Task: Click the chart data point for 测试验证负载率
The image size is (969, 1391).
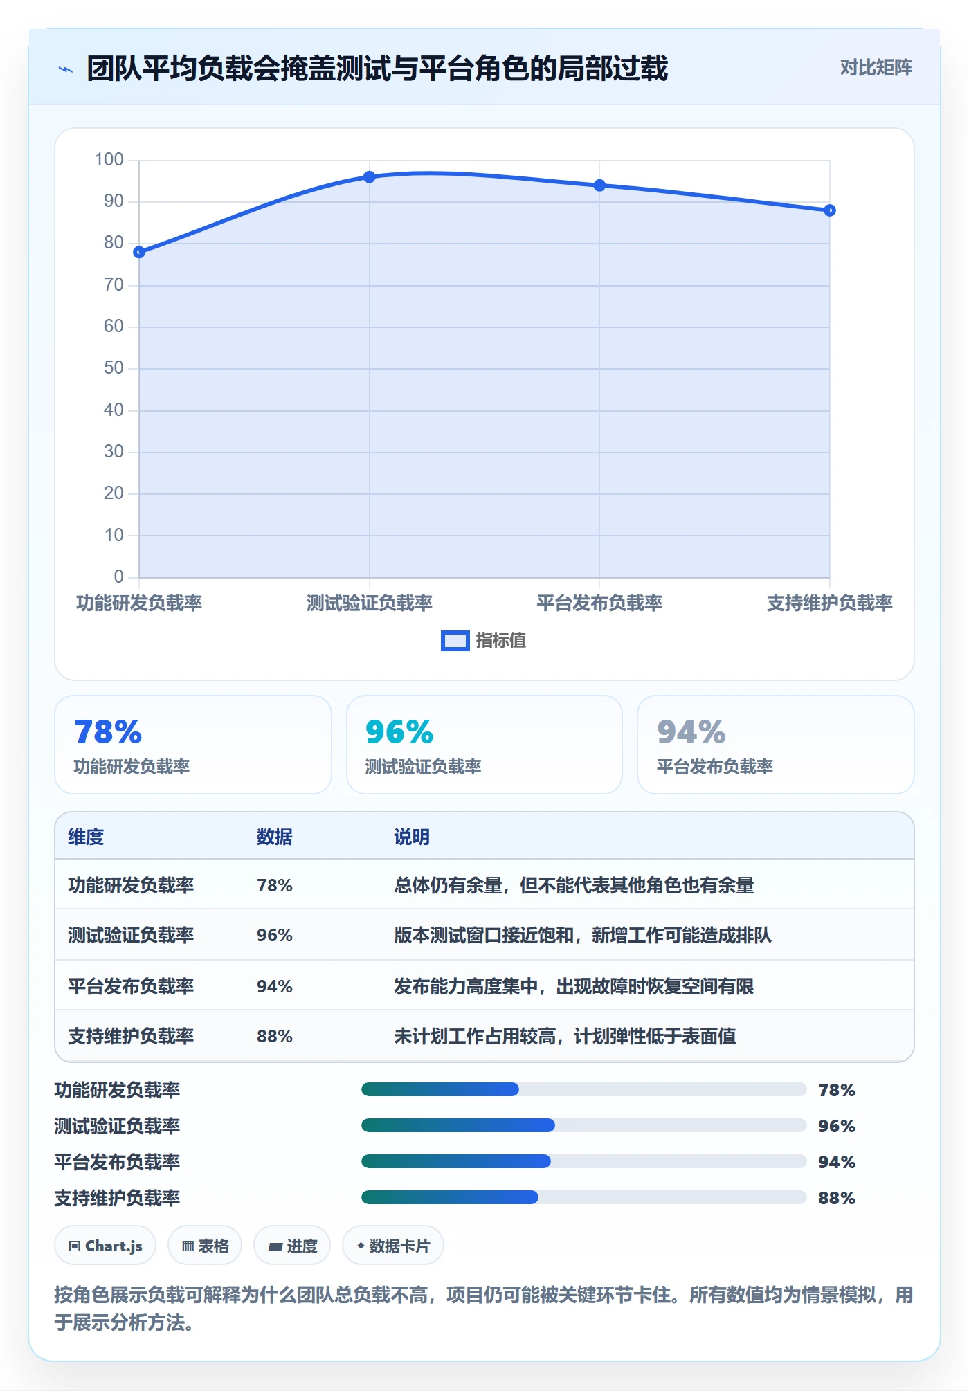Action: click(x=370, y=177)
